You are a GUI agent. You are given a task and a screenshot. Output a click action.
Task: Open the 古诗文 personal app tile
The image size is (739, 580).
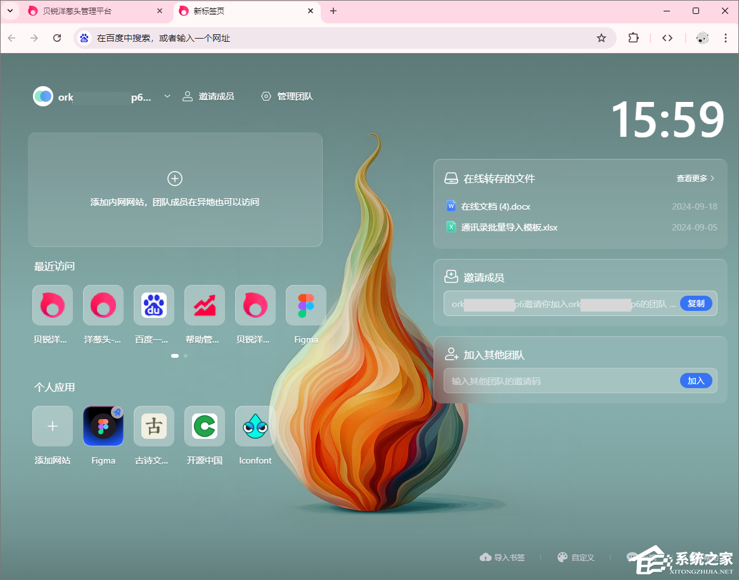pyautogui.click(x=154, y=426)
